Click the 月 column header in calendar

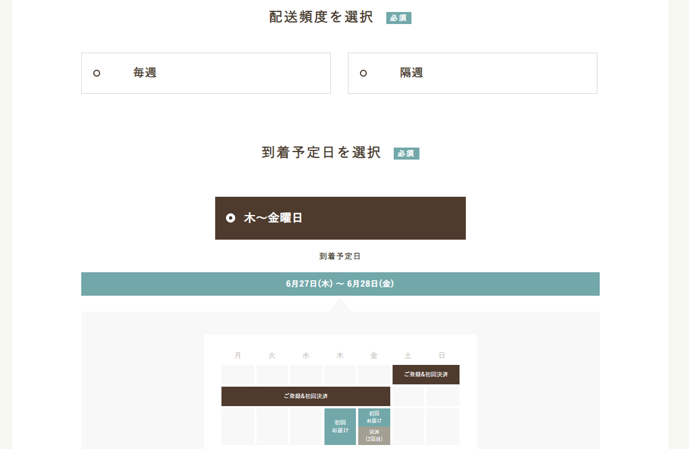[x=238, y=355]
